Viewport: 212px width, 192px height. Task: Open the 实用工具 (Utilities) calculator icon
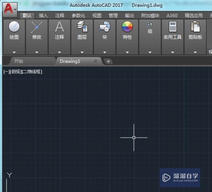173,27
